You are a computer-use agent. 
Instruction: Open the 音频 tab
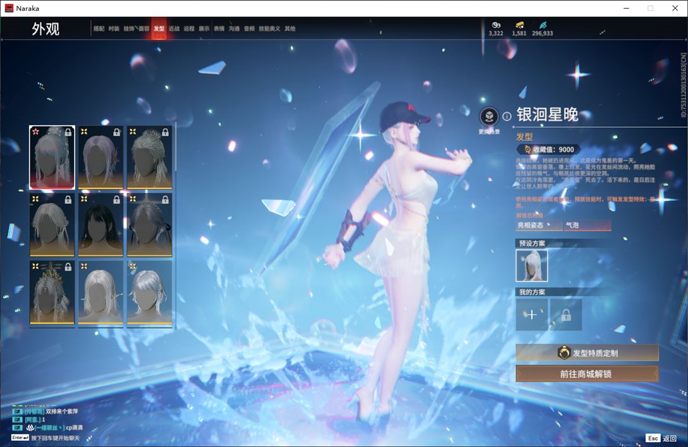pyautogui.click(x=249, y=28)
